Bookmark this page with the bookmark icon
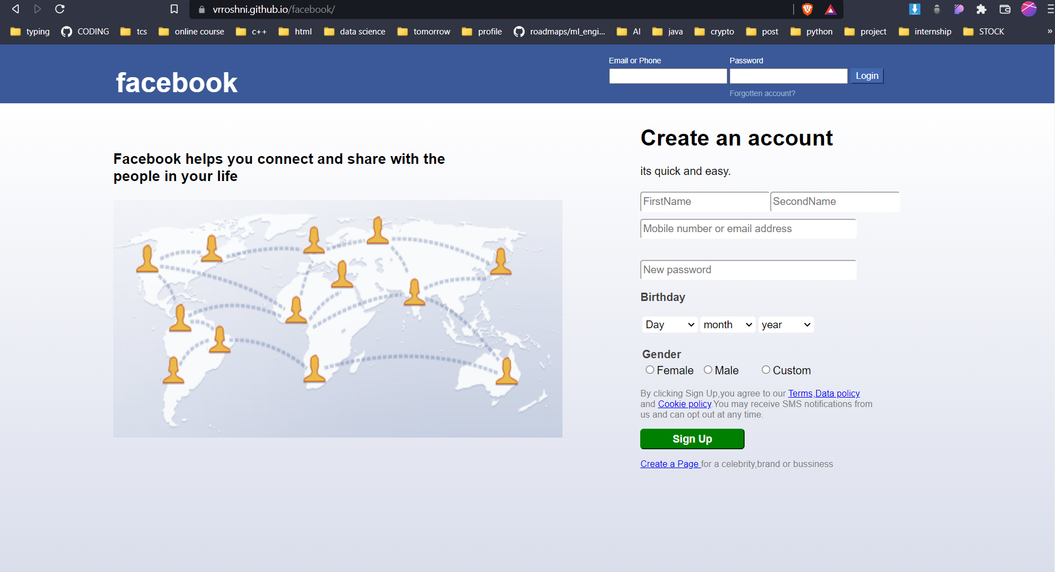The image size is (1055, 572). tap(174, 9)
